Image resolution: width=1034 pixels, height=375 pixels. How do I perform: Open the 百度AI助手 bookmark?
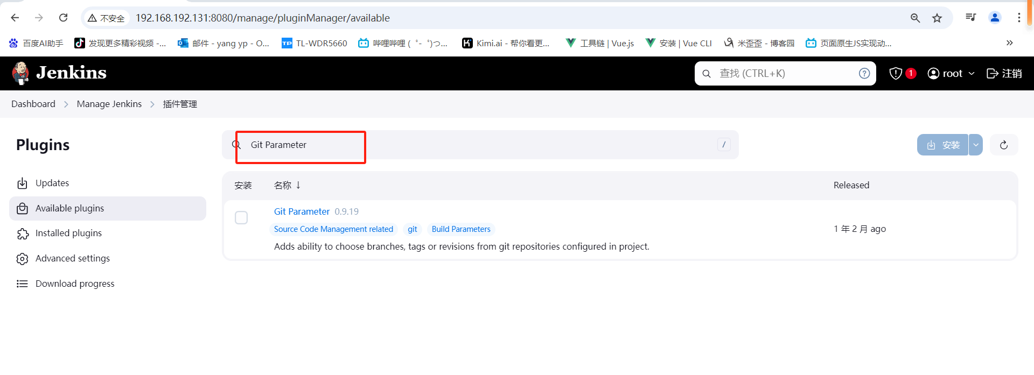pos(36,43)
